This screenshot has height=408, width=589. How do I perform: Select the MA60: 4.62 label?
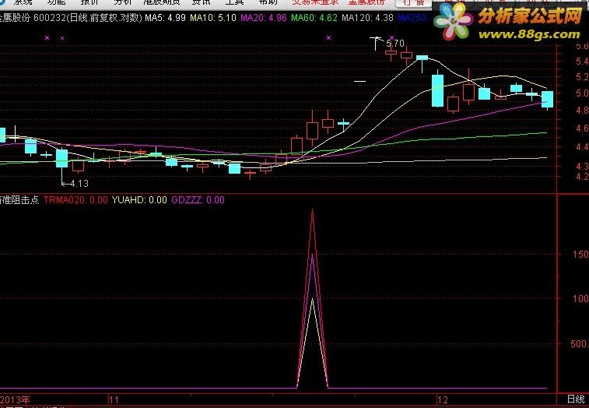pos(314,18)
